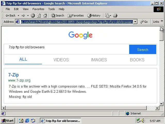Open the Favorites toolbar button
The image size is (165, 124).
click(76, 16)
